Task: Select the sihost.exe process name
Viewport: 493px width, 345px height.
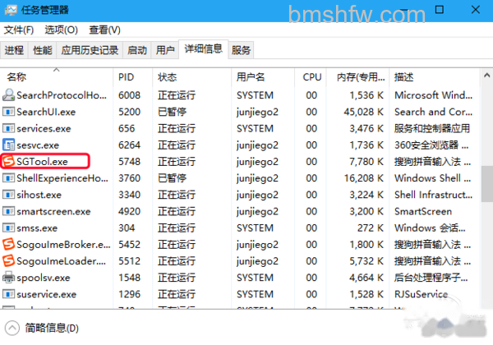Action: (39, 195)
